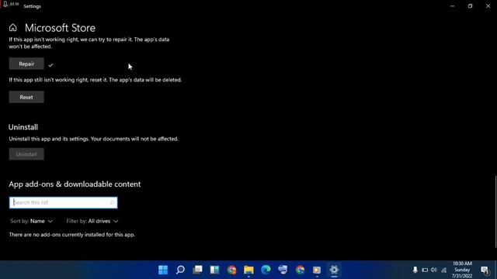497x279 pixels.
Task: Open taskbar Search
Action: click(x=180, y=270)
